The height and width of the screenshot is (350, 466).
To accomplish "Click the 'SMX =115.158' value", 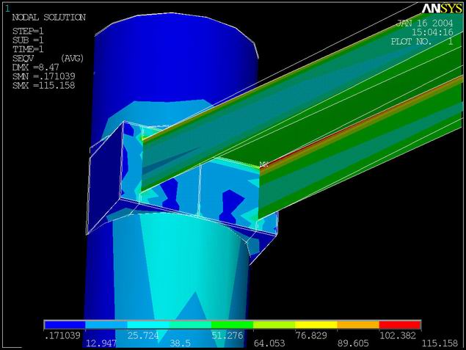I will tap(44, 86).
